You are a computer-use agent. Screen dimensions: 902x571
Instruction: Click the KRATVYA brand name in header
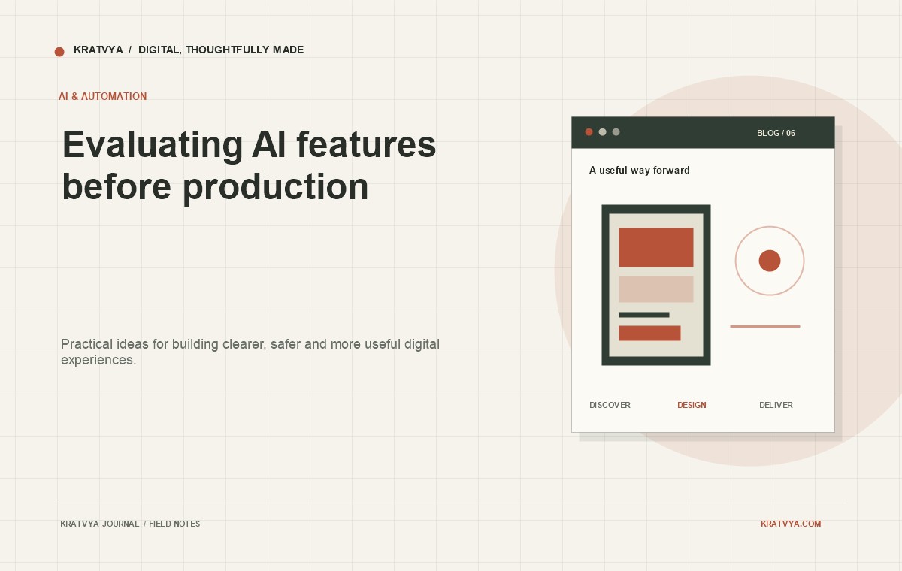98,50
